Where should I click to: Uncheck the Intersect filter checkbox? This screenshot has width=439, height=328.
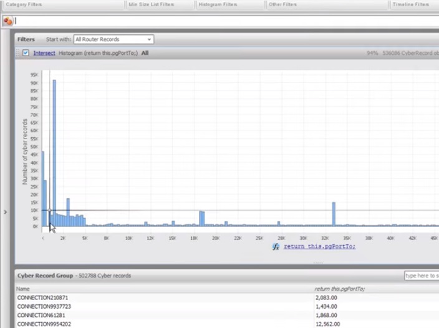(x=26, y=53)
